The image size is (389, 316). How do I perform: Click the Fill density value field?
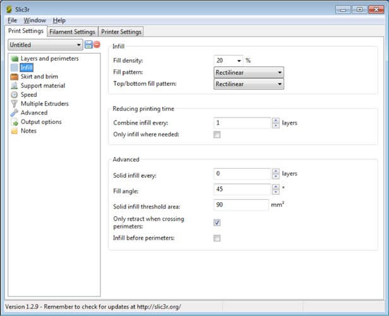225,61
